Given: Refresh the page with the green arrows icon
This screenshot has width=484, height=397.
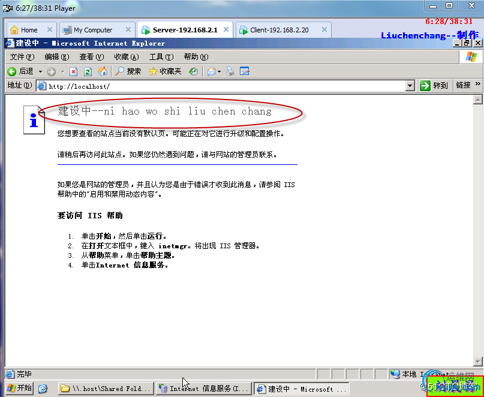Looking at the screenshot, I should (x=88, y=72).
